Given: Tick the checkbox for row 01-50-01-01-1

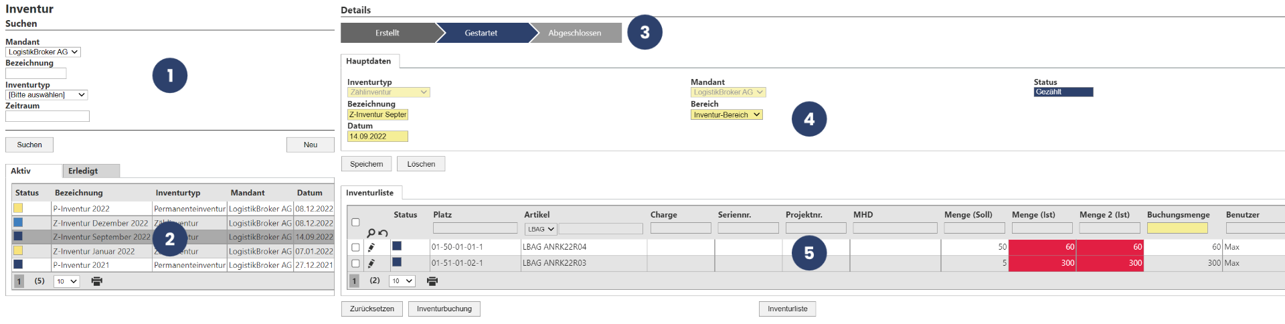Looking at the screenshot, I should (355, 247).
